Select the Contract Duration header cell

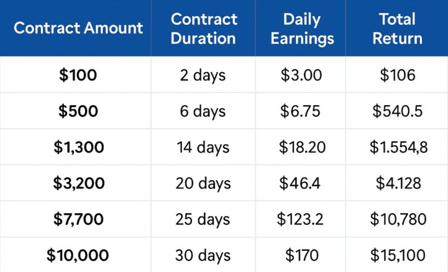[x=203, y=28]
